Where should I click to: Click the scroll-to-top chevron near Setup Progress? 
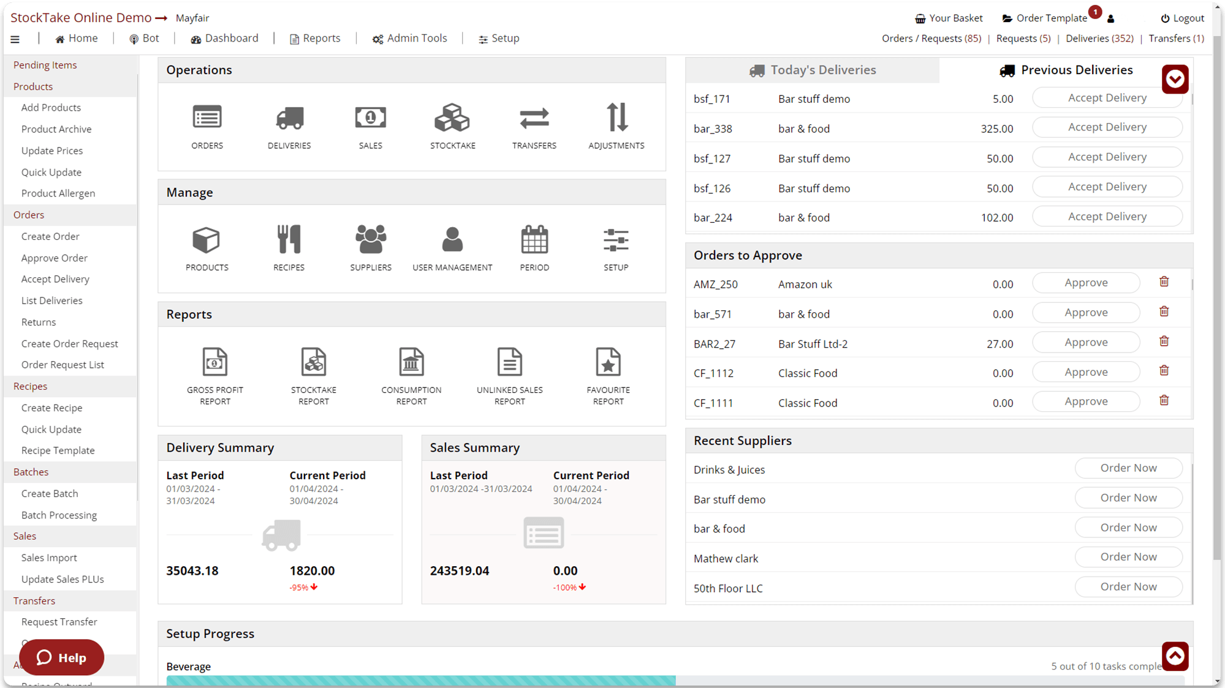1175,656
